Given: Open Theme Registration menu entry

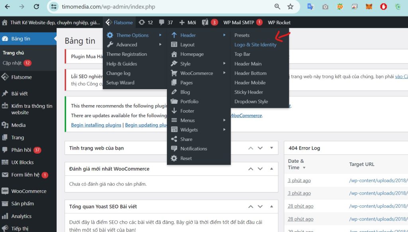Looking at the screenshot, I should (126, 54).
